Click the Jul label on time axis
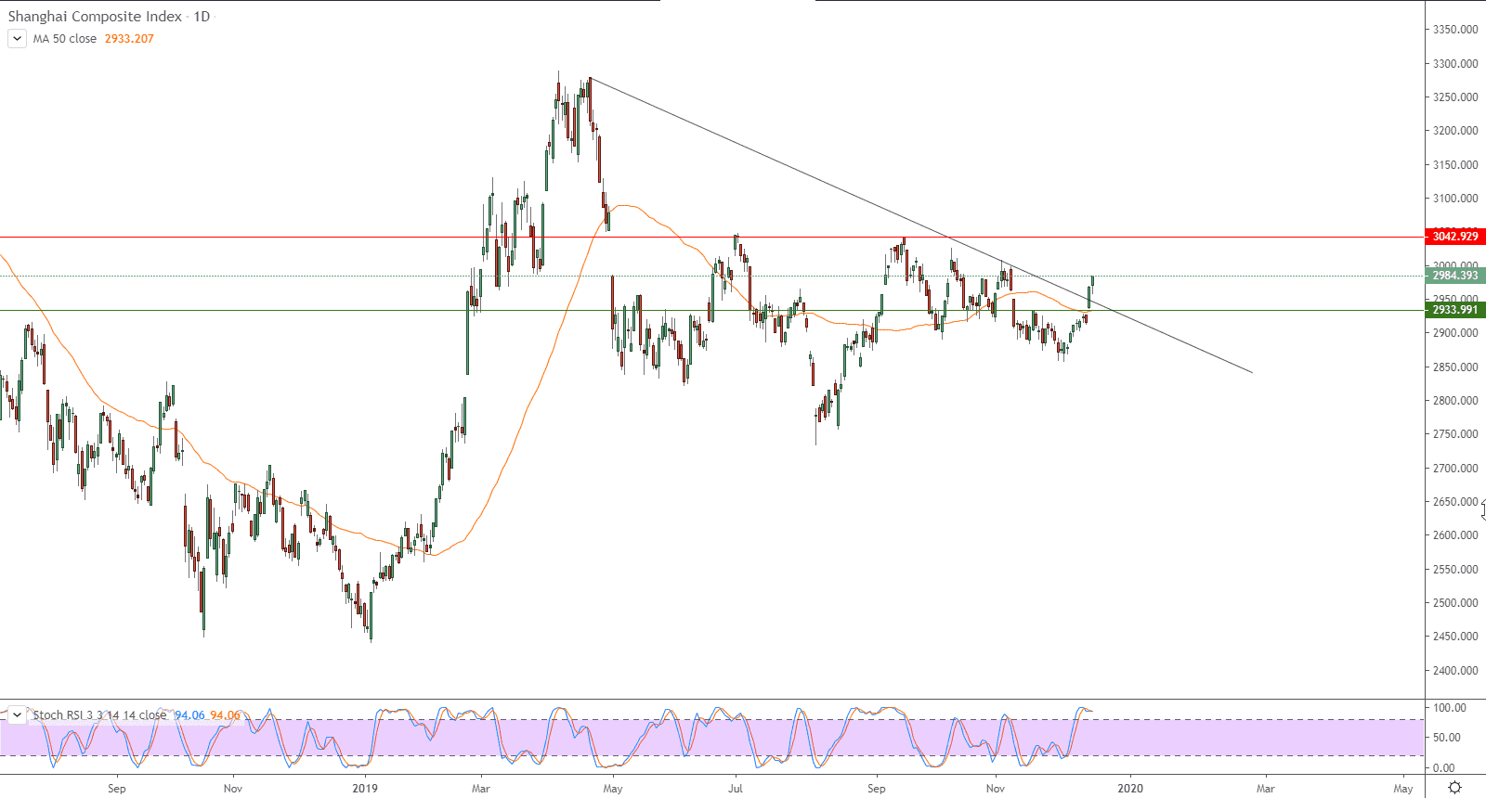Viewport: 1486px width, 798px height. [736, 789]
